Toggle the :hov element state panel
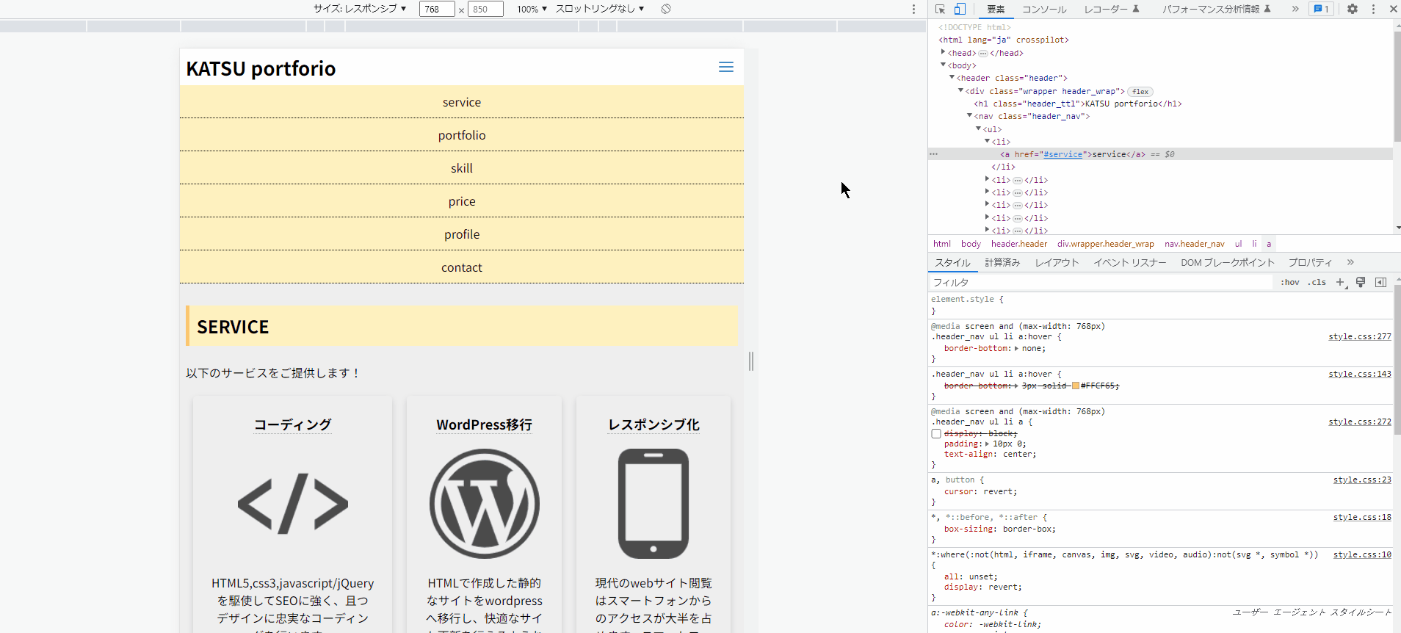1401x633 pixels. coord(1289,282)
